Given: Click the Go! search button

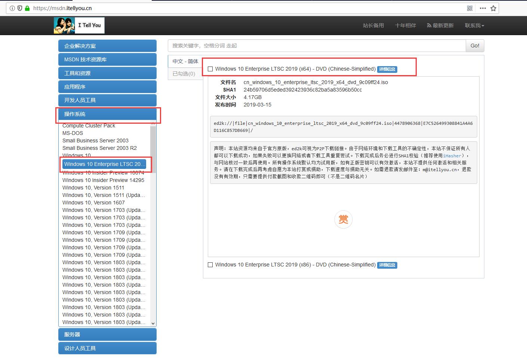Looking at the screenshot, I should coord(475,46).
